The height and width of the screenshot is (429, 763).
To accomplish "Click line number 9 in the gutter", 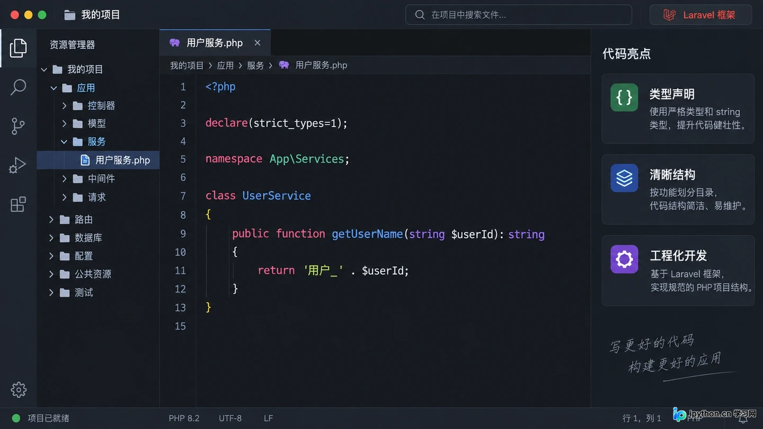I will tap(183, 234).
